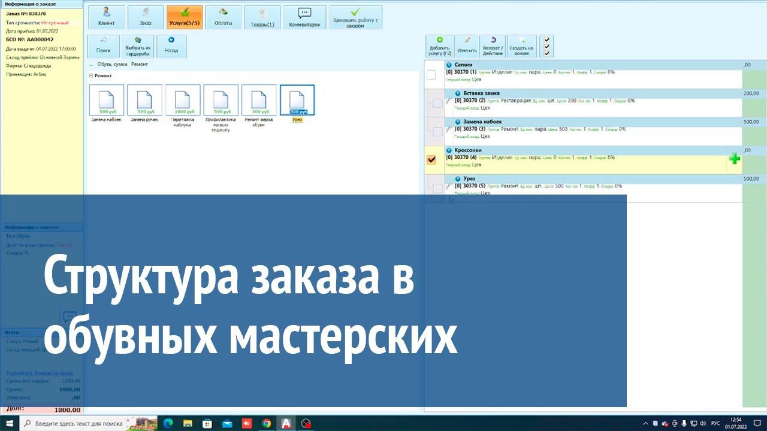Click Добавить услугу button
The image size is (767, 431).
click(440, 46)
